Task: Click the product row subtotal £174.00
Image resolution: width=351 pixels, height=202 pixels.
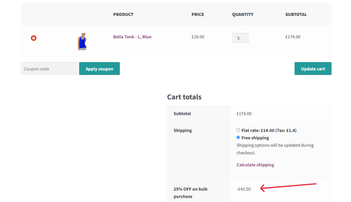Action: click(293, 37)
